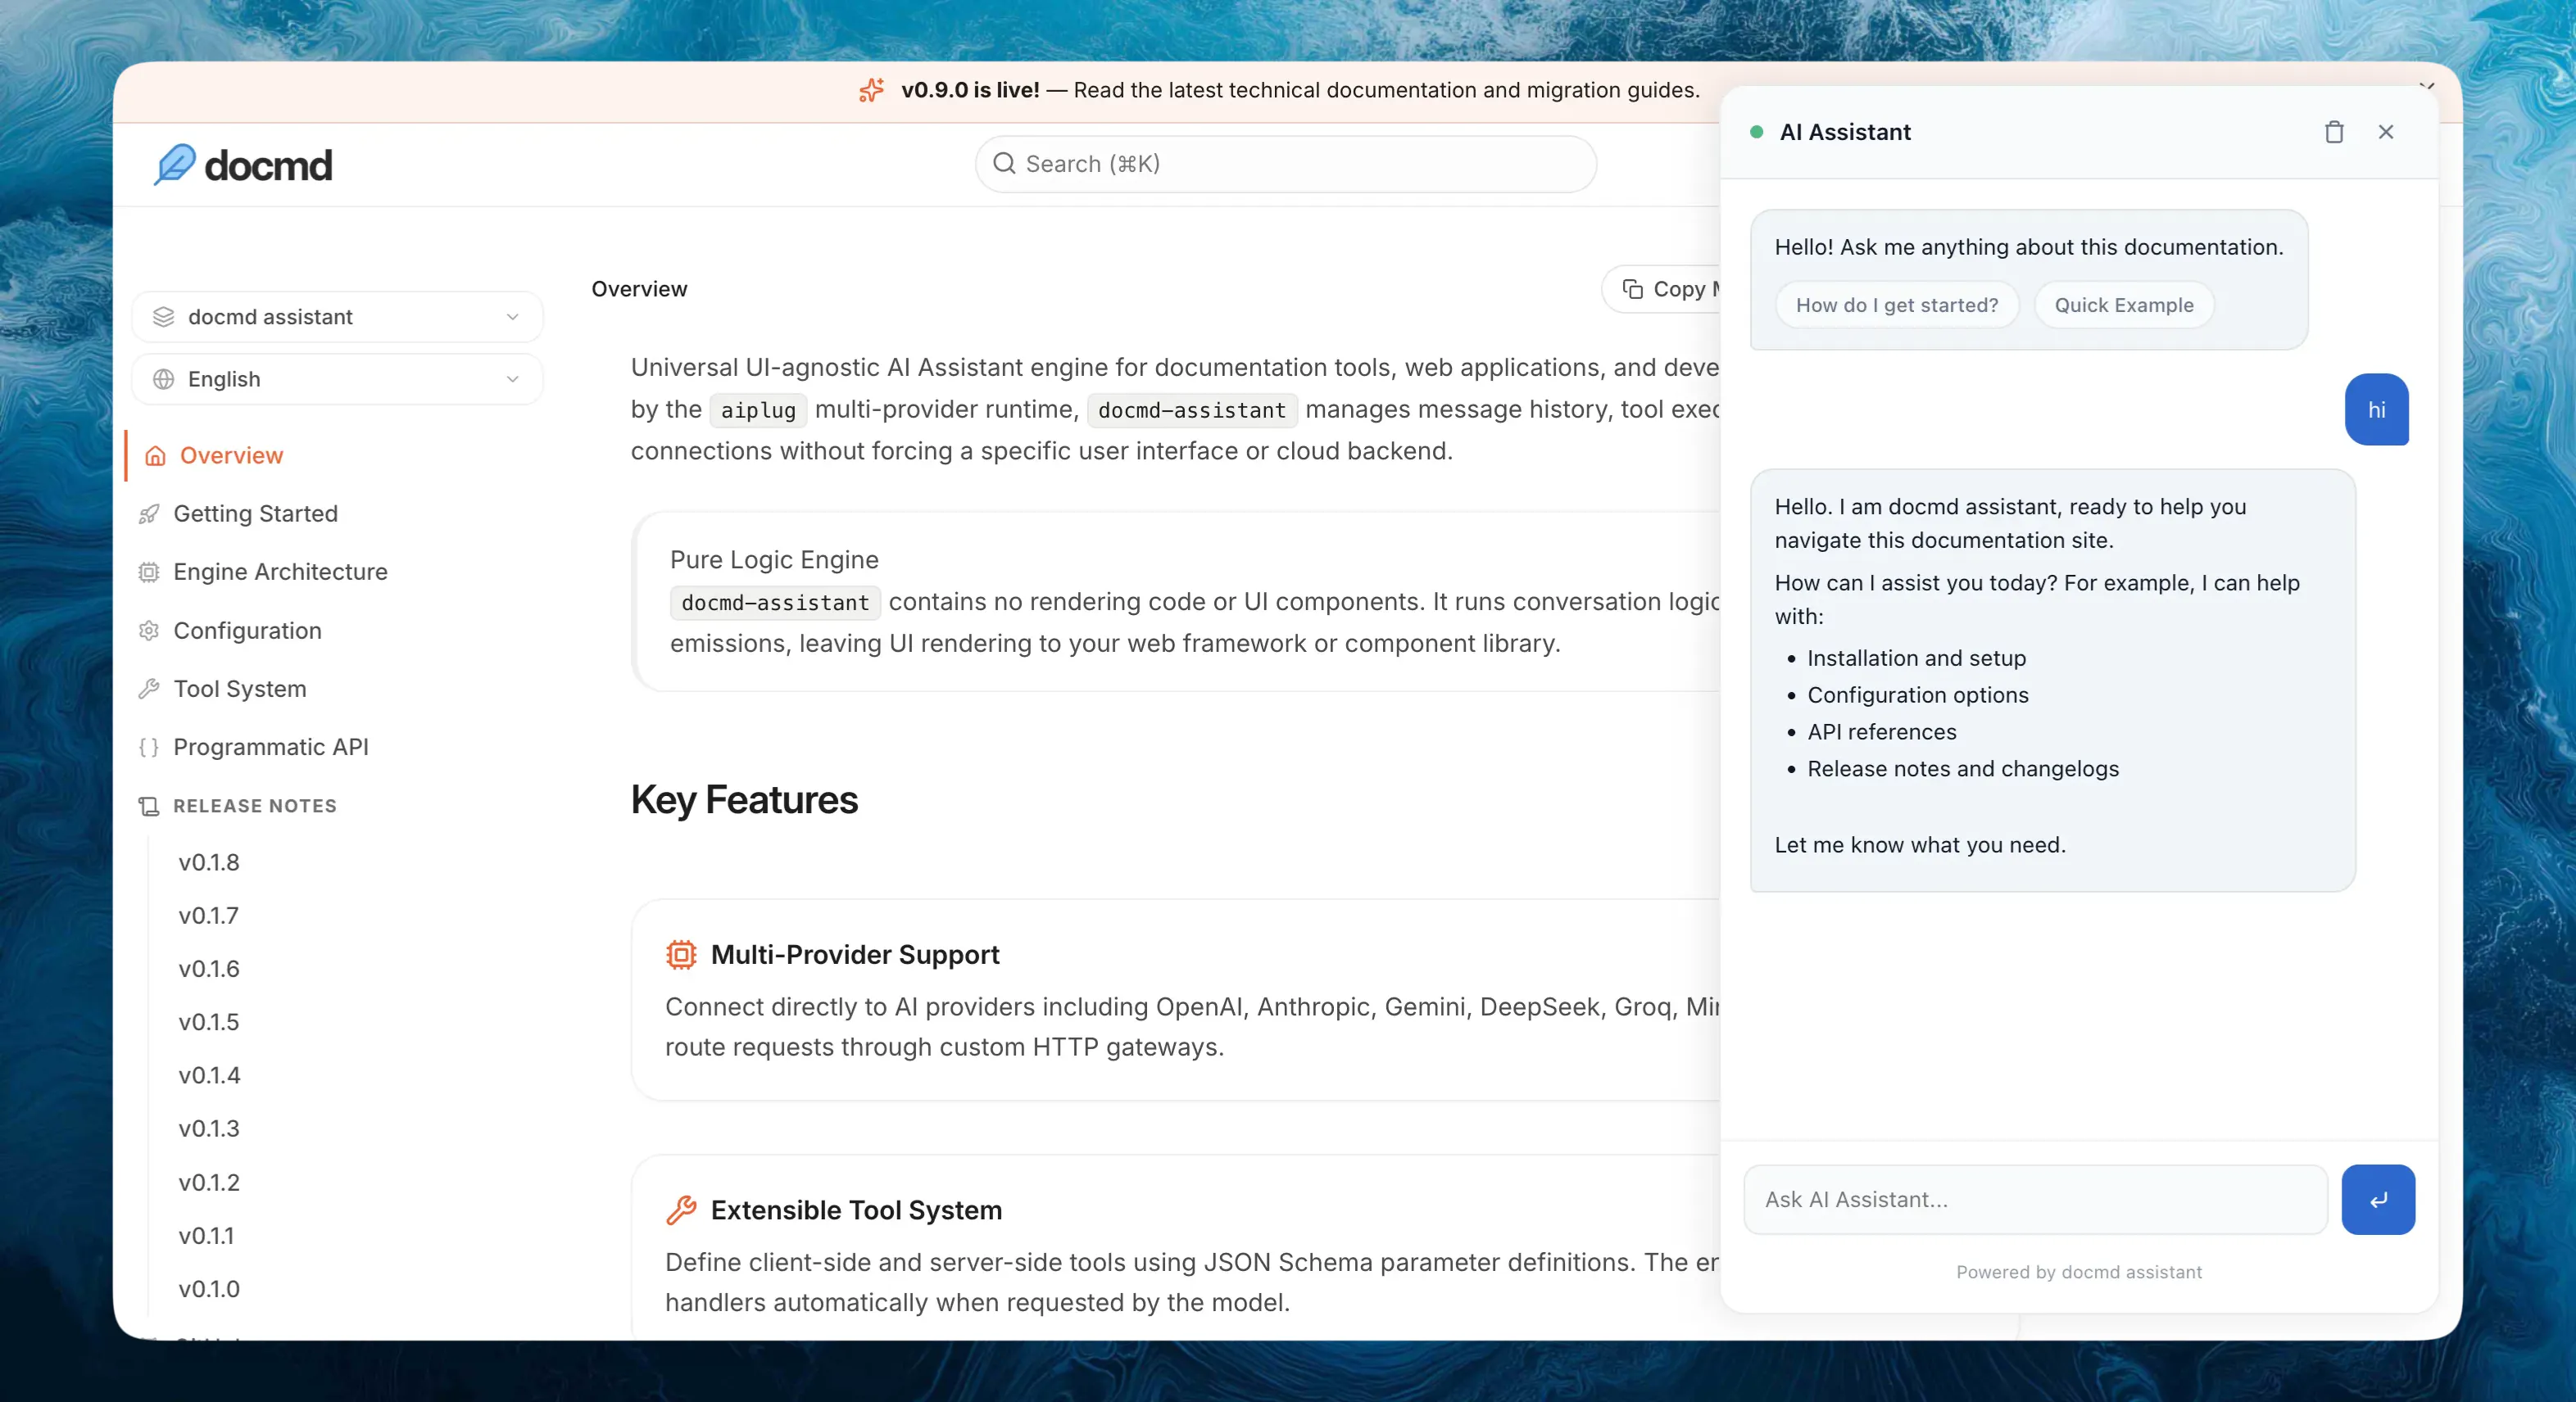
Task: Open the English language dropdown
Action: coord(337,378)
